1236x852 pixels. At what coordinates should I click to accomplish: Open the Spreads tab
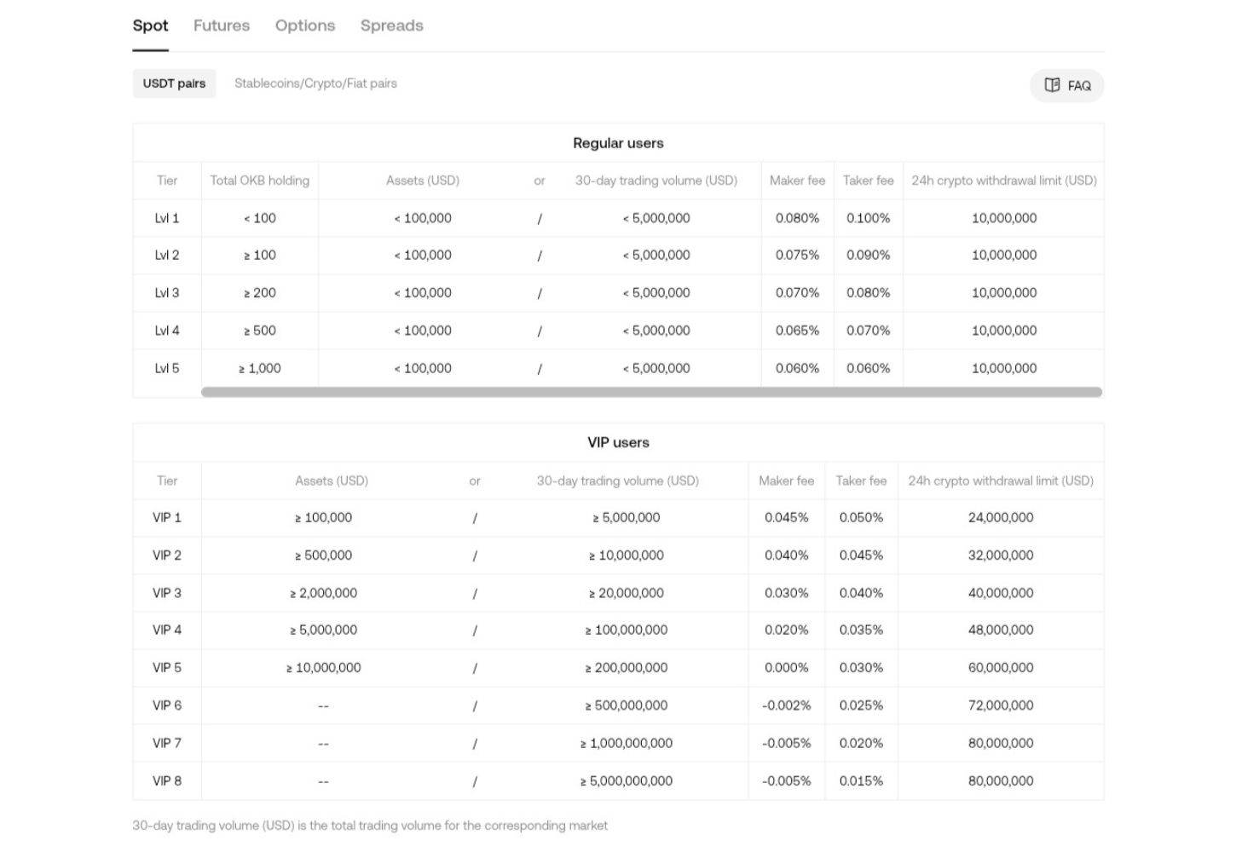click(x=391, y=26)
